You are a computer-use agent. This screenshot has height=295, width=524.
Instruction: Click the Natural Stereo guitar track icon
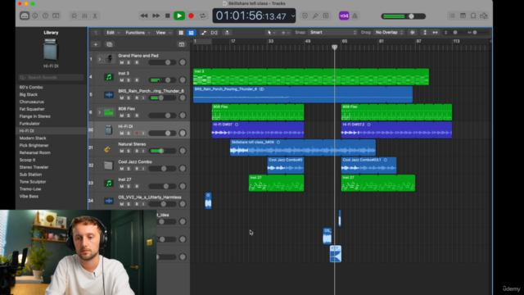coord(108,147)
